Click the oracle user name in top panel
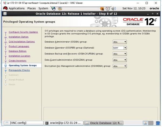Screen dimensions: 162x127 click(154, 8)
